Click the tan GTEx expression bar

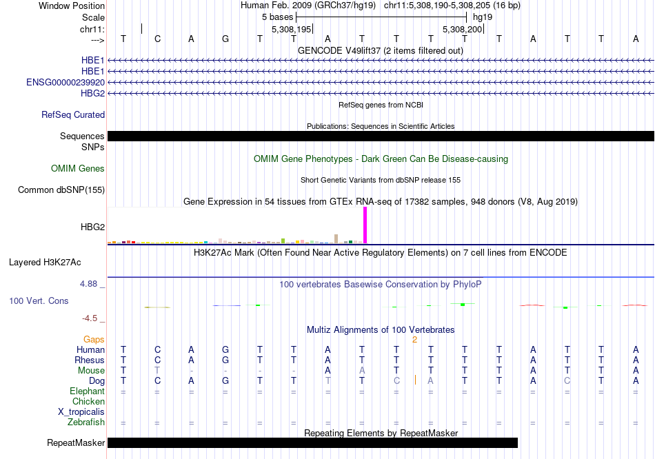[336, 239]
